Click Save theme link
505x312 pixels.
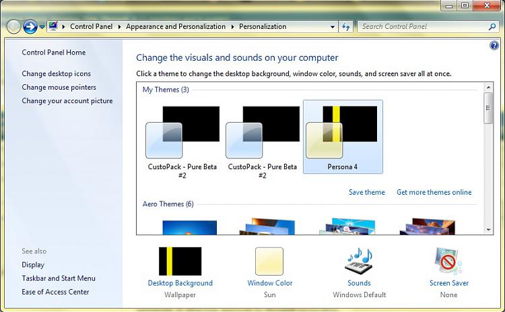click(x=367, y=192)
